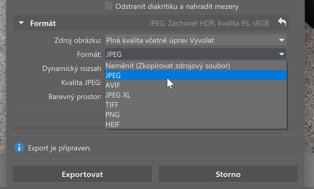Close the Formát JPEG combo box
The width and height of the screenshot is (314, 189).
[196, 54]
